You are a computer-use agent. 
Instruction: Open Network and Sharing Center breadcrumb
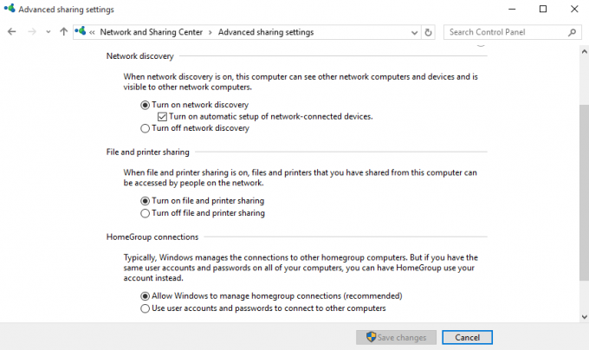point(151,32)
